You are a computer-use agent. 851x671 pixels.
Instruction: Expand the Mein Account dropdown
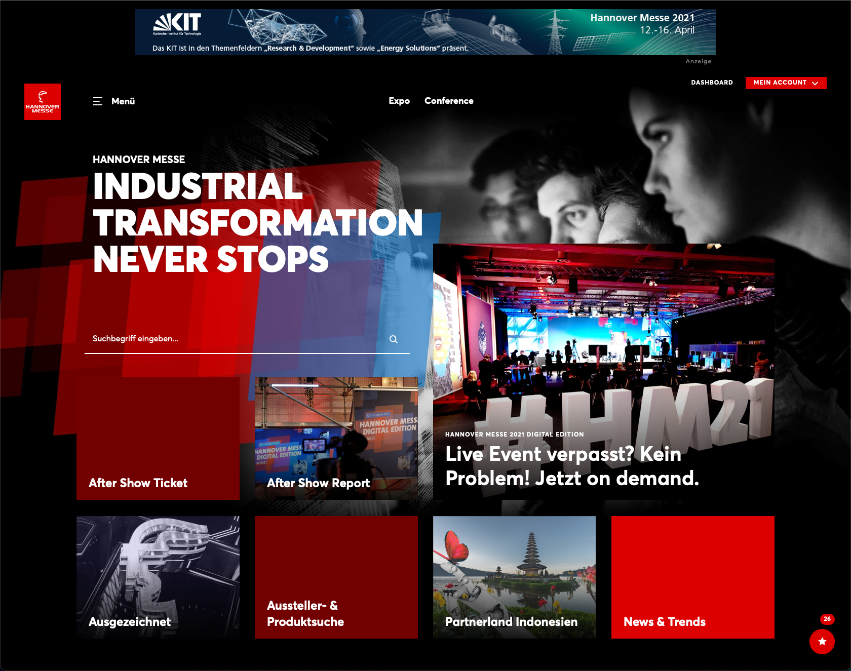point(785,83)
